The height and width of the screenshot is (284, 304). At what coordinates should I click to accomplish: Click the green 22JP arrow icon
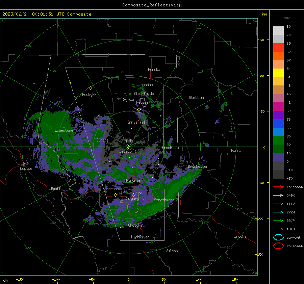(278, 221)
